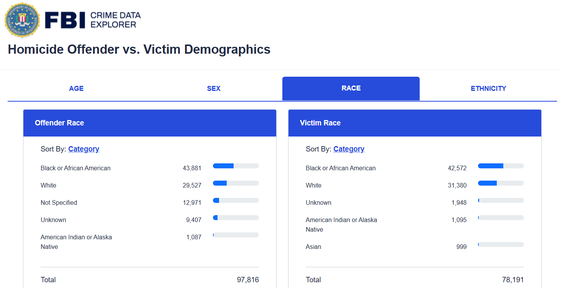Click the offender Unknown bar

pyautogui.click(x=236, y=218)
